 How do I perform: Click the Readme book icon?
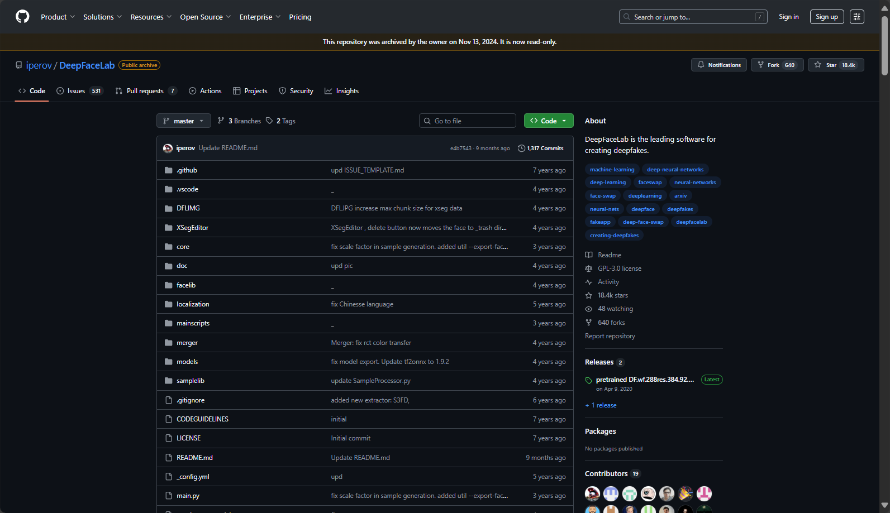[589, 255]
